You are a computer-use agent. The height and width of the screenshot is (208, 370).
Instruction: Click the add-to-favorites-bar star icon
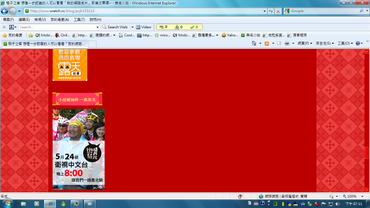[31, 35]
